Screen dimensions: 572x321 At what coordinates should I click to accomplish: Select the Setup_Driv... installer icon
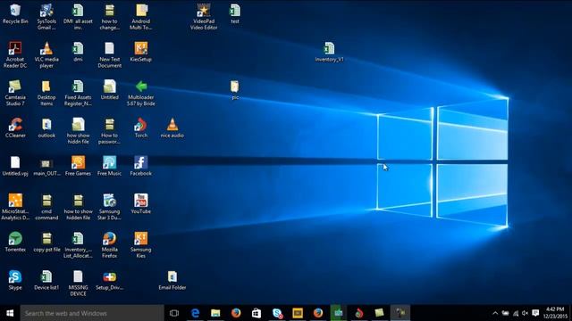[x=109, y=280]
